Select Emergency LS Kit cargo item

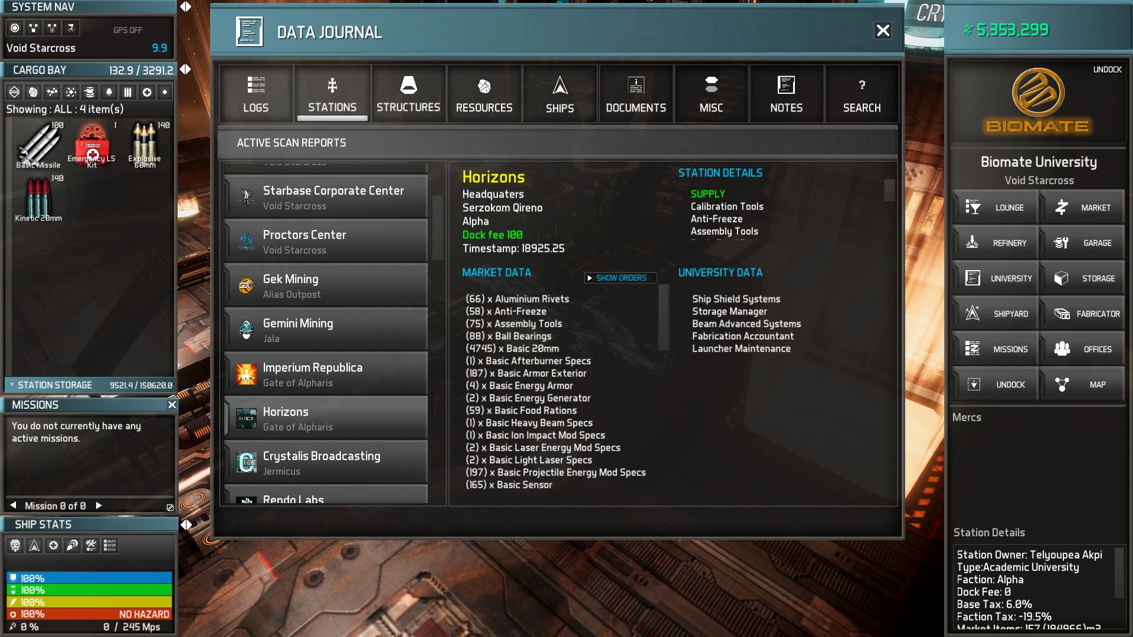coord(91,146)
